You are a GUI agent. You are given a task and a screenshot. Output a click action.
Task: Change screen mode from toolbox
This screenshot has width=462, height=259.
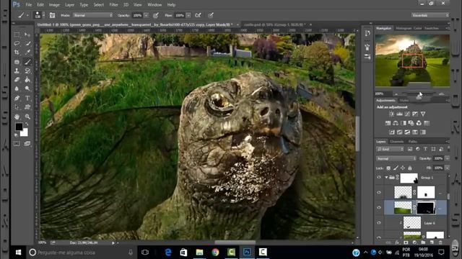pos(27,144)
